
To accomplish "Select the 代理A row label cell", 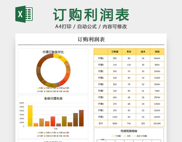I will [x=101, y=58].
